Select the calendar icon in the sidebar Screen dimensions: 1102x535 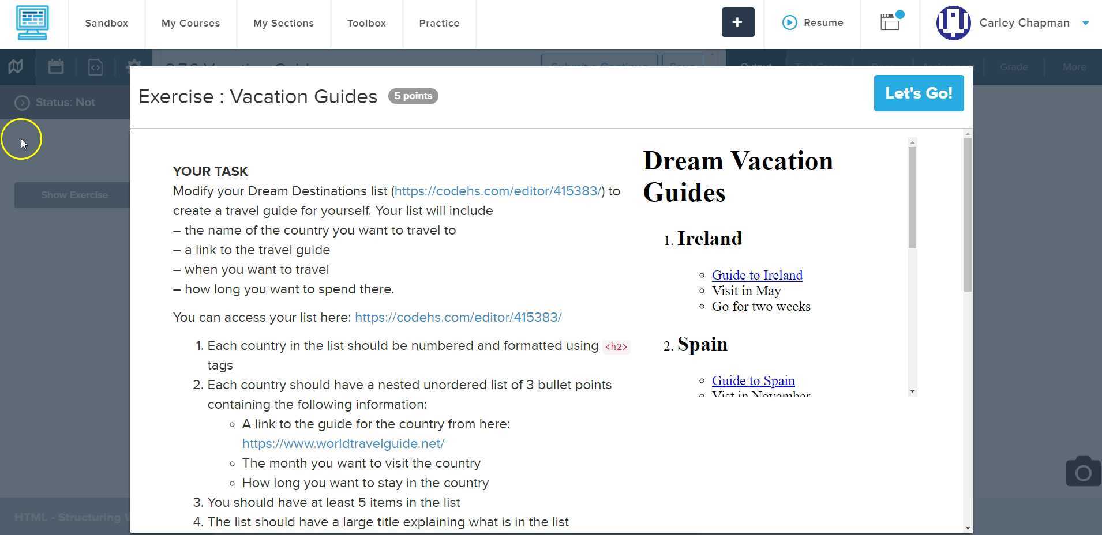click(55, 66)
